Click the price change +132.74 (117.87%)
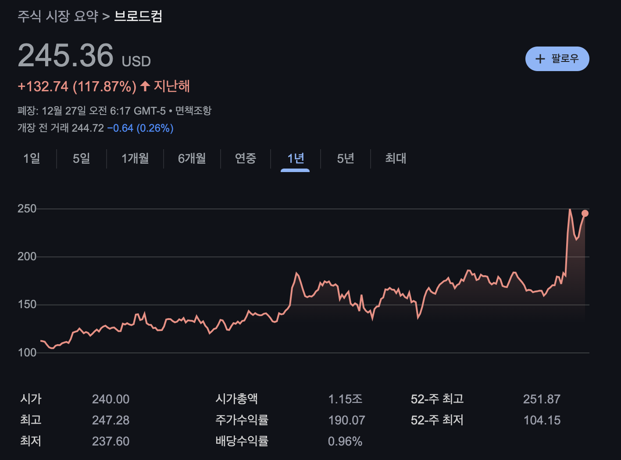The image size is (621, 460). click(78, 86)
